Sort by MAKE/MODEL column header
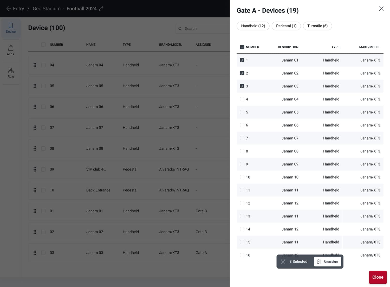The height and width of the screenshot is (287, 390). 369,47
